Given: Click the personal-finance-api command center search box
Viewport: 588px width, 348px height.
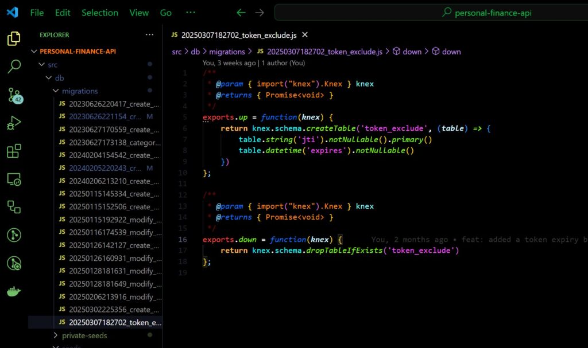Looking at the screenshot, I should click(x=431, y=13).
